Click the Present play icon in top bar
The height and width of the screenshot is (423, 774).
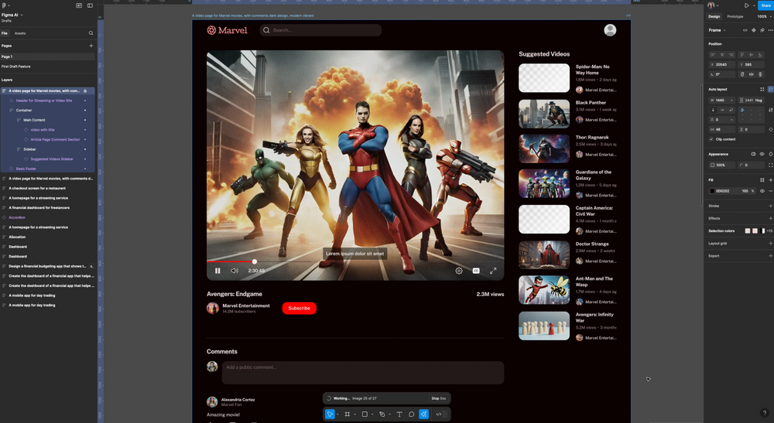coord(746,5)
